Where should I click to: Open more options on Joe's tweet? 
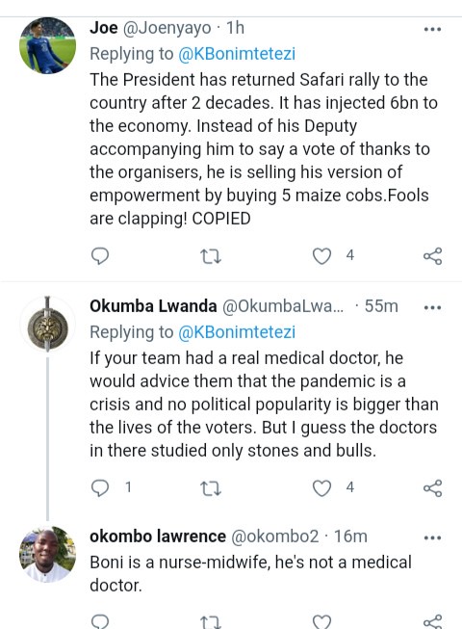(433, 29)
